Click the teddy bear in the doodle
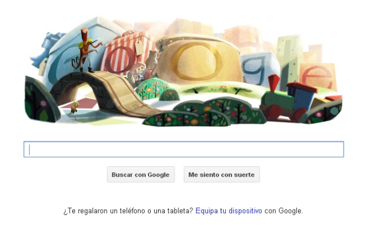Screen dimensions: 367x234 click(152, 59)
